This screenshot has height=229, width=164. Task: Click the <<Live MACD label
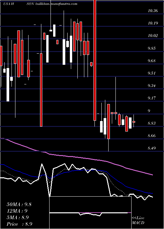point(138,220)
